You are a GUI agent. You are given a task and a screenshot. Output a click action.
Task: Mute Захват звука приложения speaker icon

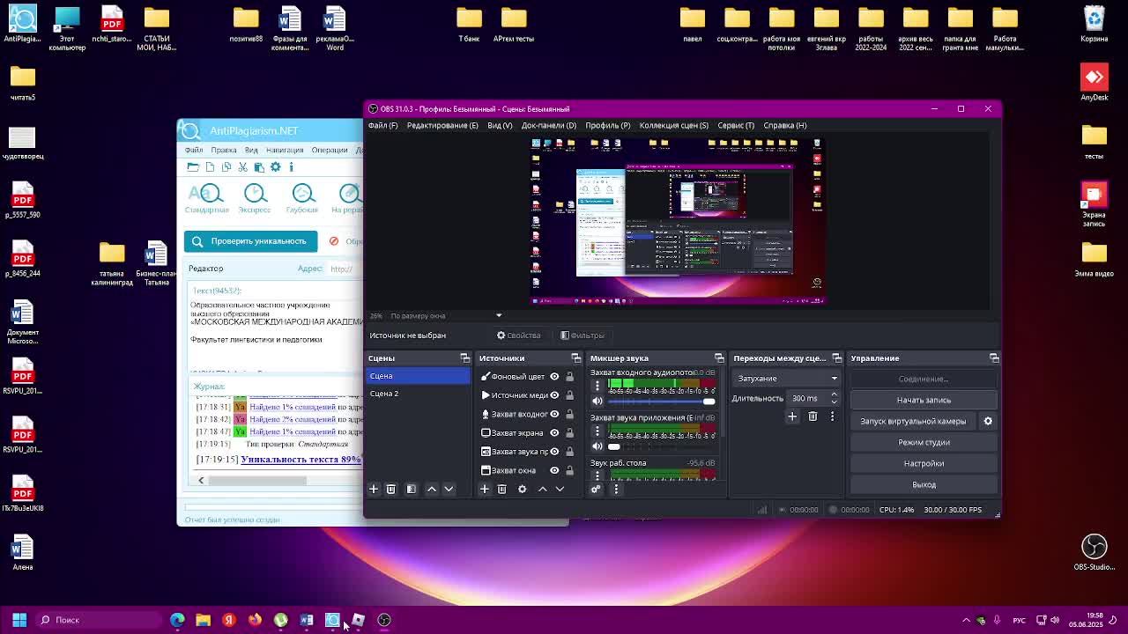pos(597,446)
